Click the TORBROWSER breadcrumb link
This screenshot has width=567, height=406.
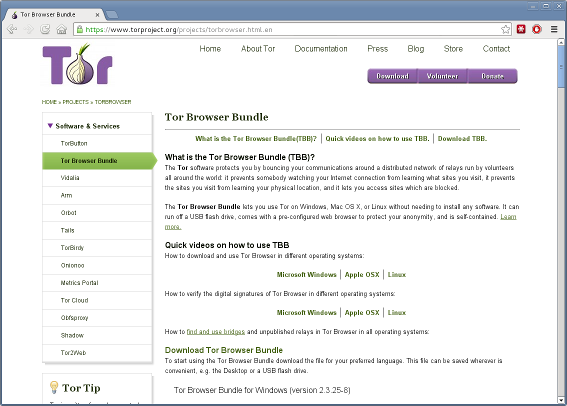pyautogui.click(x=113, y=102)
